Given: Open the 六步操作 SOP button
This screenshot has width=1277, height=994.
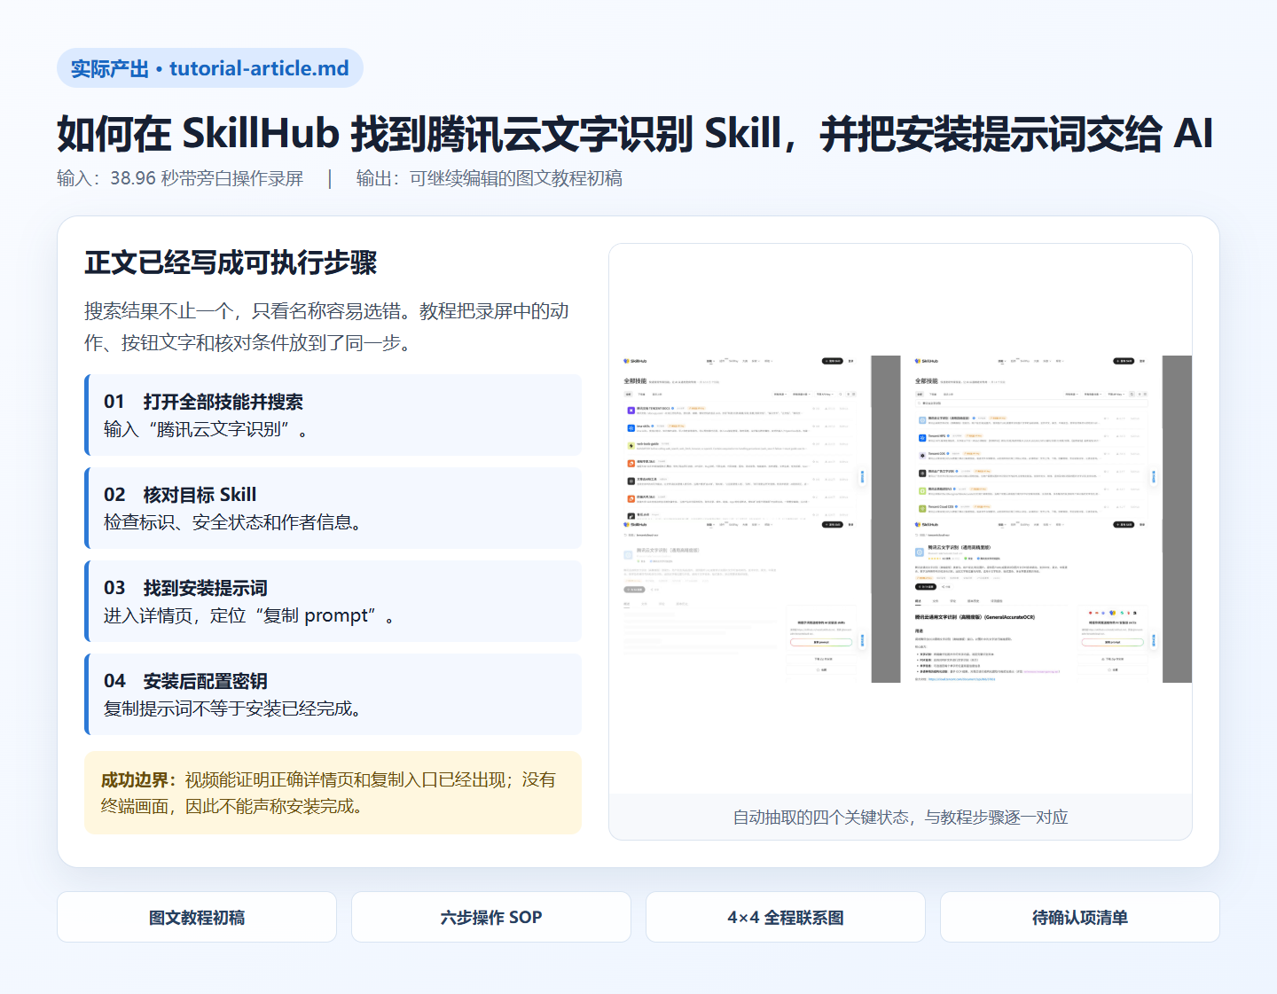Looking at the screenshot, I should click(491, 917).
